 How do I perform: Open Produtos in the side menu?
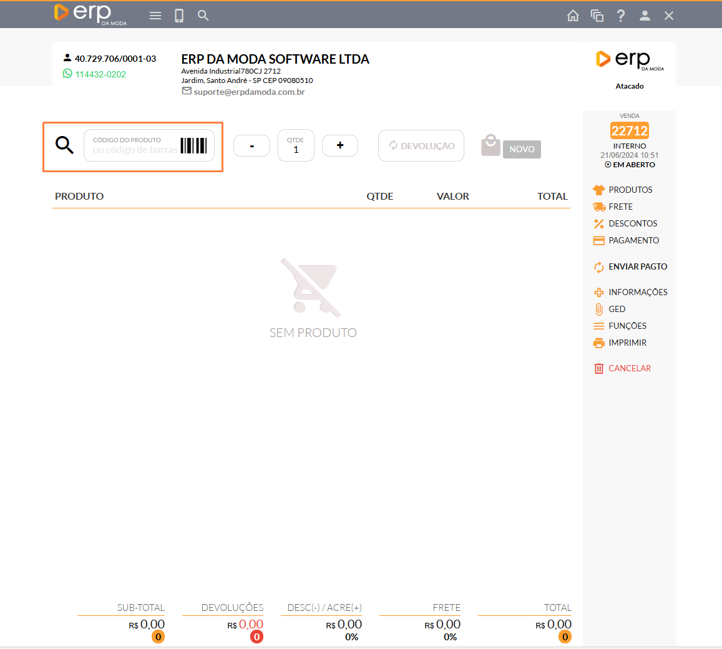coord(630,190)
